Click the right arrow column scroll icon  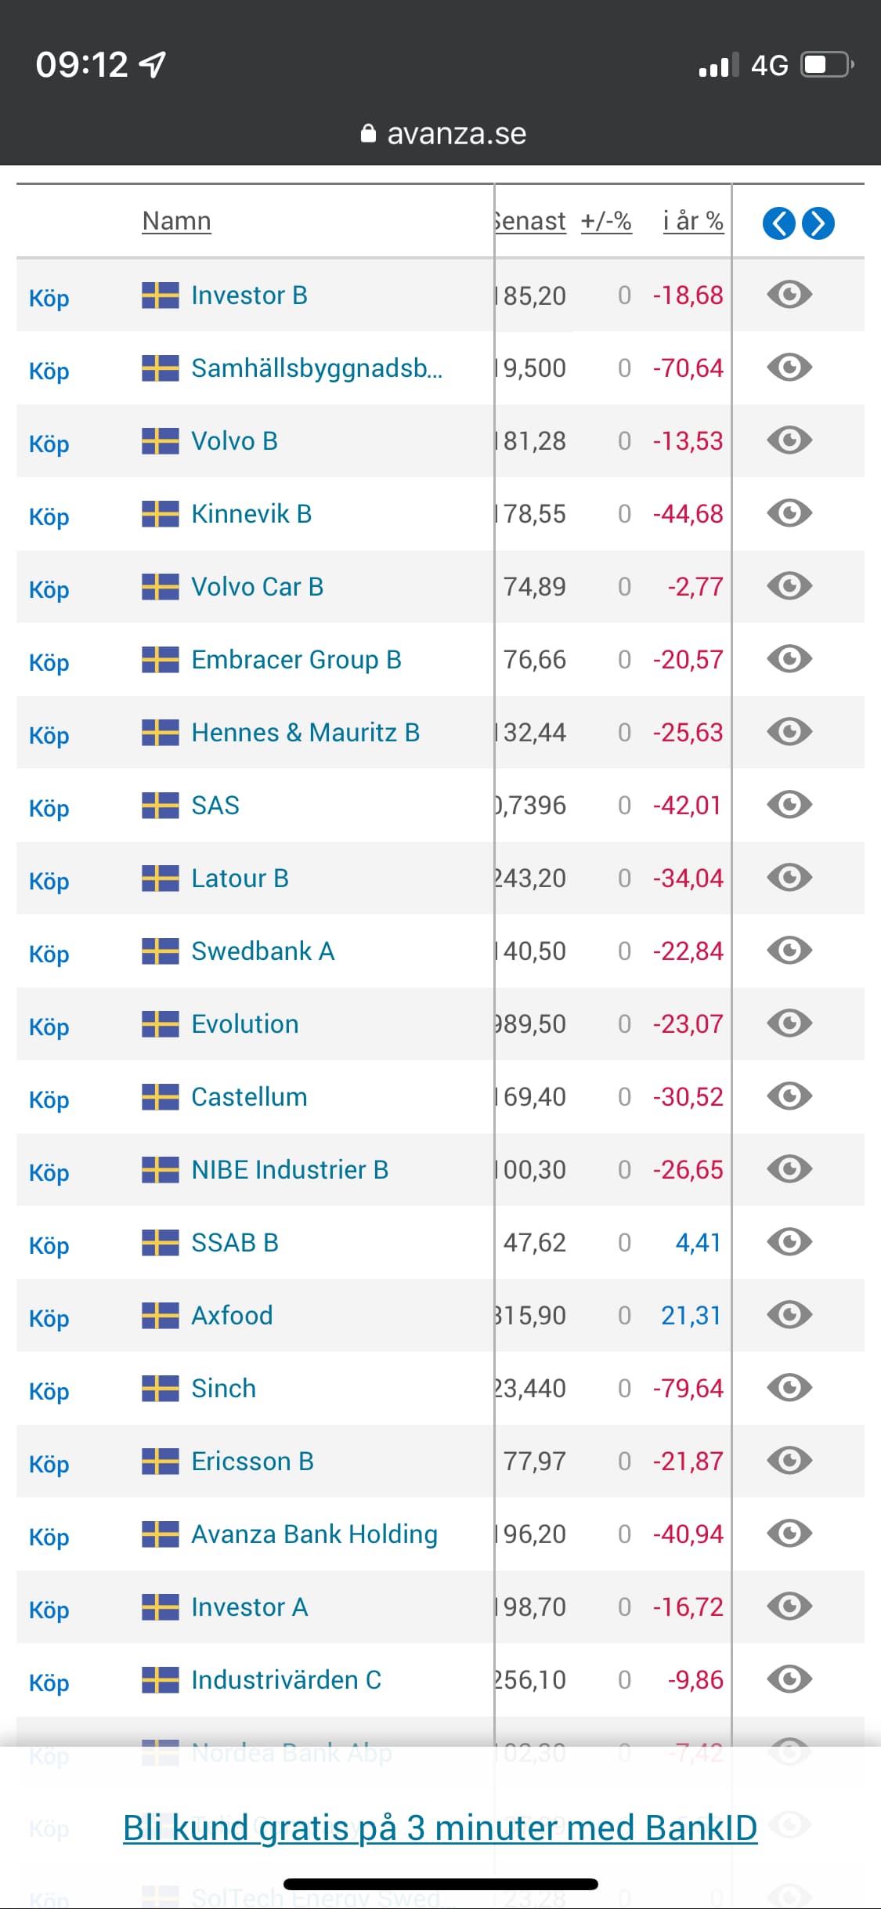coord(818,223)
